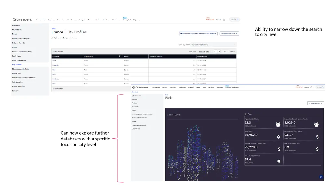Click the Search box on Paris page
Image resolution: width=333 pixels, height=187 pixels.
click(x=320, y=87)
